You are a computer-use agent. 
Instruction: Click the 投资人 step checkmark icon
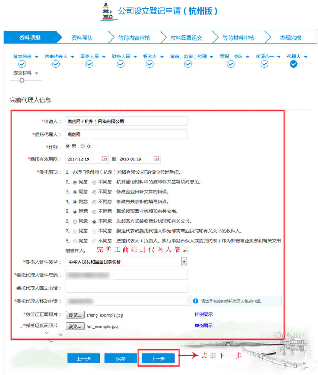(x=150, y=64)
